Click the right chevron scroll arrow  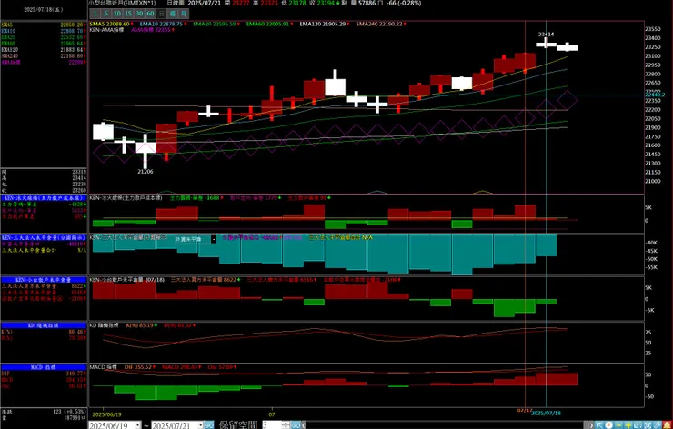click(591, 425)
